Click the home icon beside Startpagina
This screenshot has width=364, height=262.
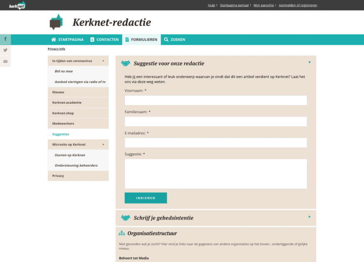point(54,40)
